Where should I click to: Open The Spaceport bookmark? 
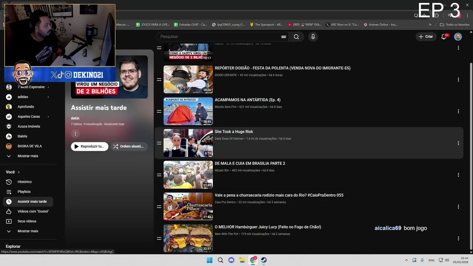(266, 25)
